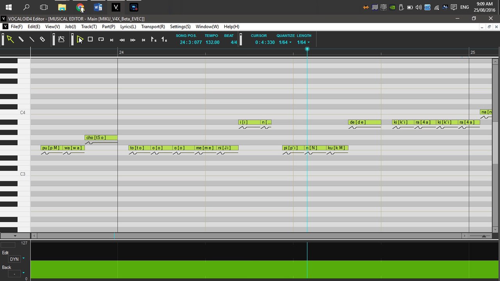Screen dimensions: 500x281
Task: Open the pitch rendering curve tool
Action: pyautogui.click(x=61, y=39)
